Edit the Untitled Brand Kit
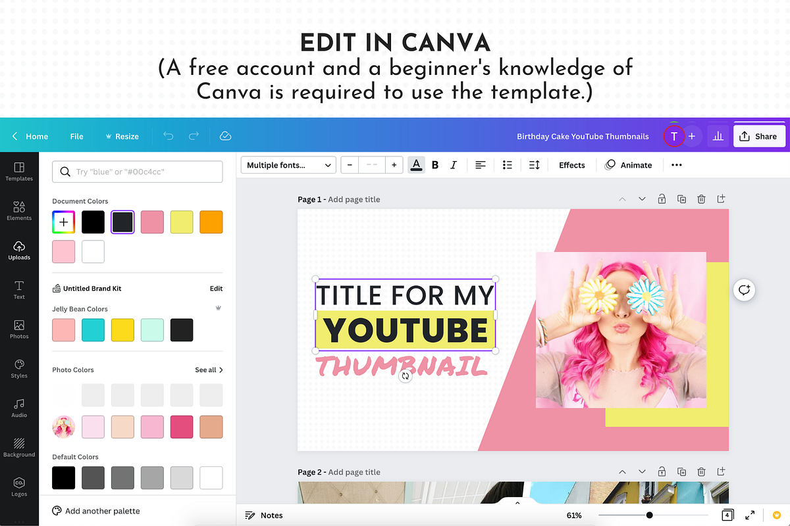Screen dimensions: 790x526 point(216,289)
